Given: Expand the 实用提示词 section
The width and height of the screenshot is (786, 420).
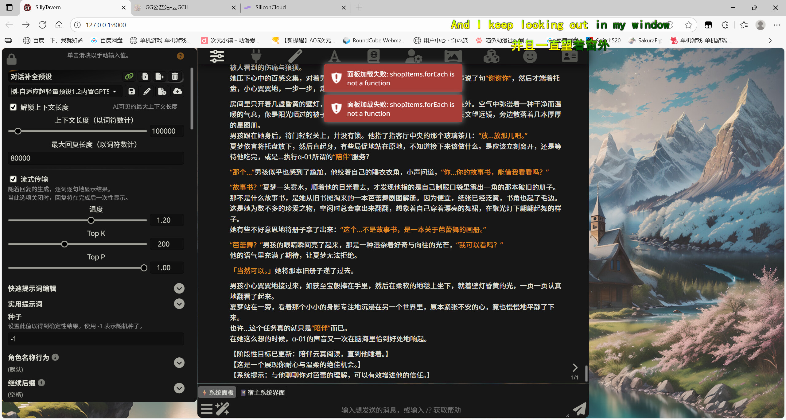Looking at the screenshot, I should pos(179,304).
